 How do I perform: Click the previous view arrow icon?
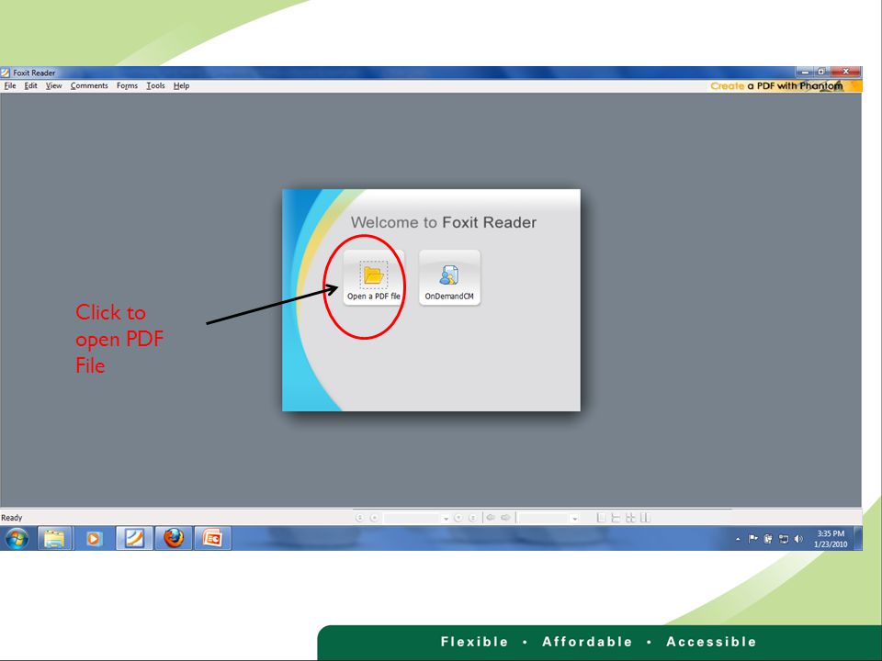(491, 518)
